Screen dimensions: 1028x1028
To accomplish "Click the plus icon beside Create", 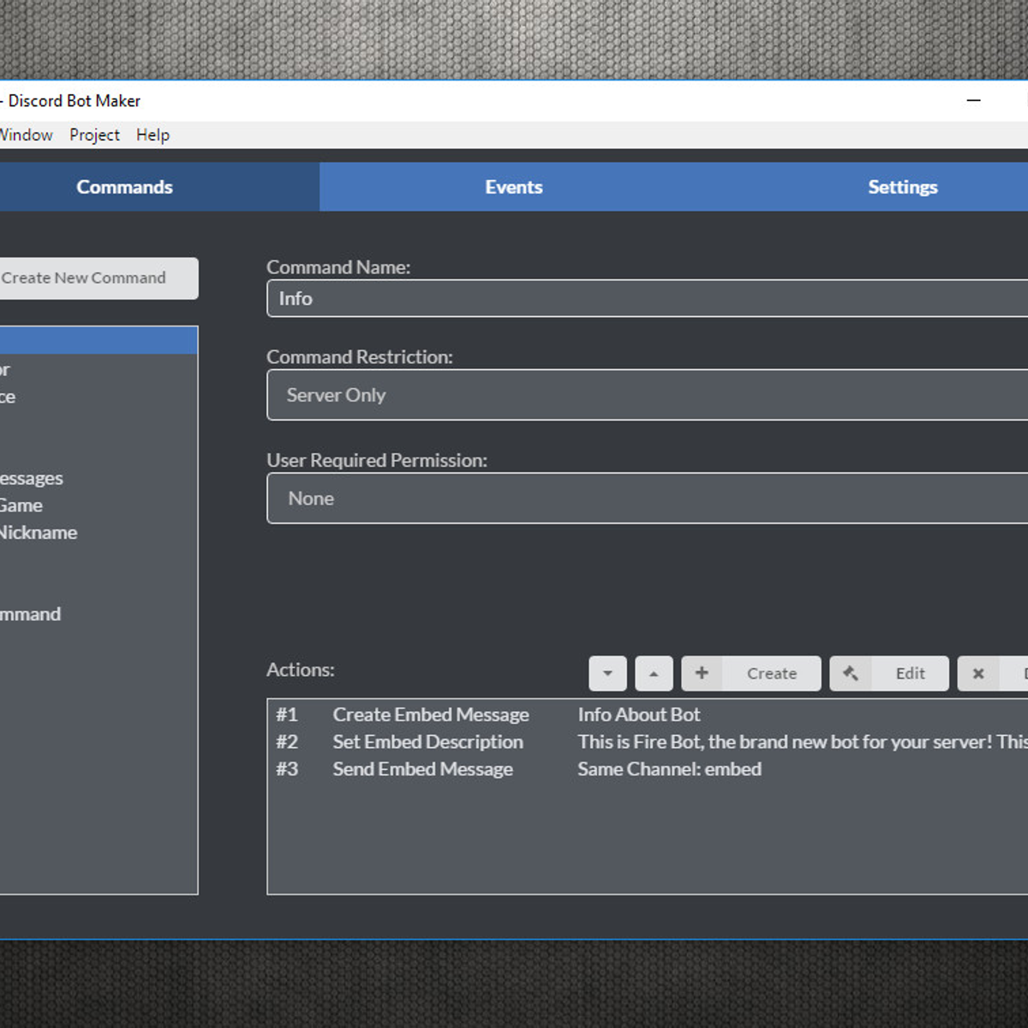I will point(702,673).
